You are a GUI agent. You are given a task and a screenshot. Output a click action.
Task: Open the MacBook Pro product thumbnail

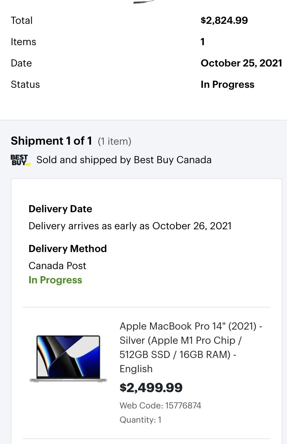(68, 358)
